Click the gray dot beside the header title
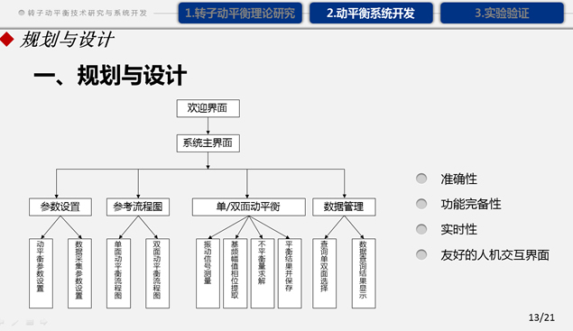The image size is (573, 331). (22, 13)
